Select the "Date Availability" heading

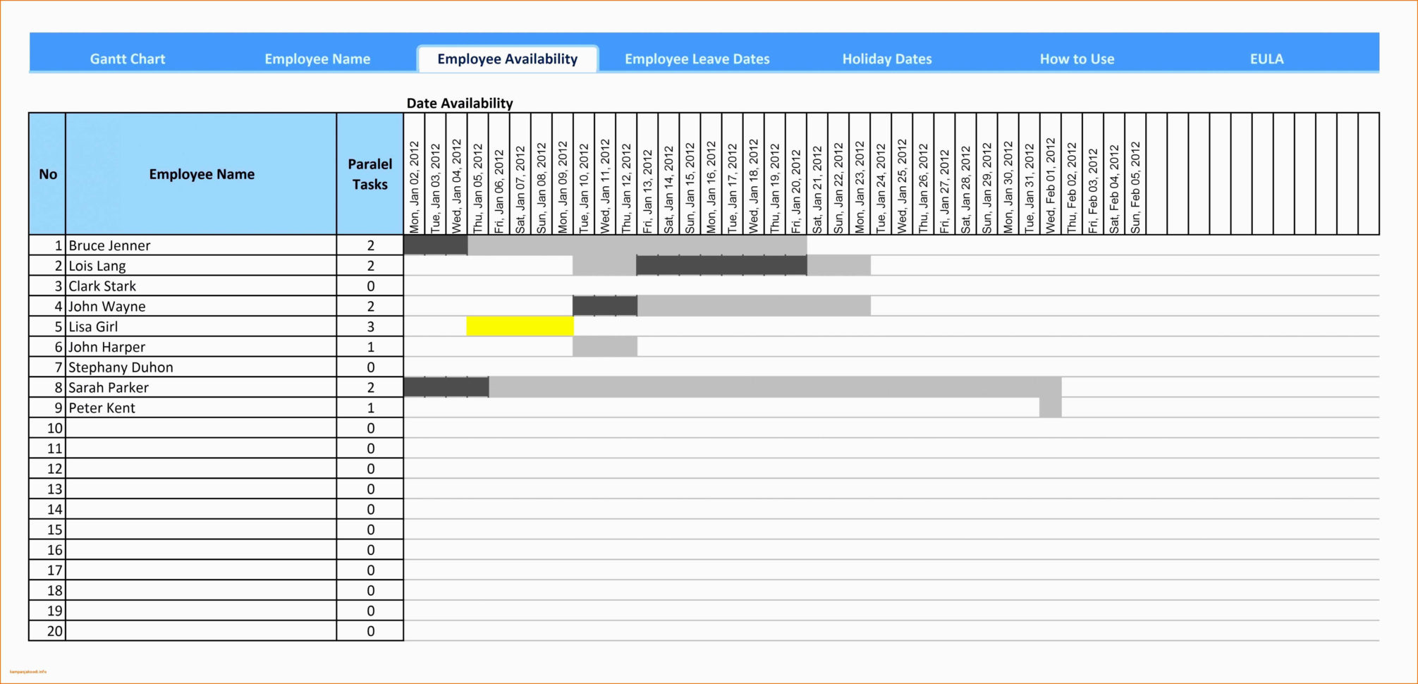point(460,103)
